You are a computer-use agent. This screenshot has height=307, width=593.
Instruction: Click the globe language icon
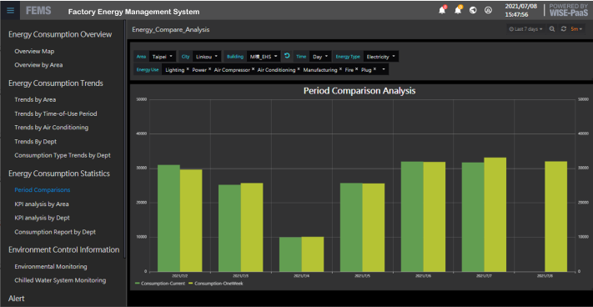click(x=473, y=11)
